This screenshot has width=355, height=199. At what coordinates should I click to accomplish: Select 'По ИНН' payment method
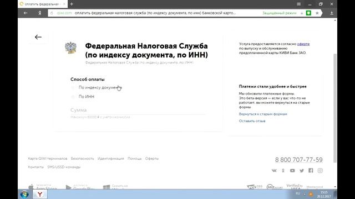coord(83,97)
